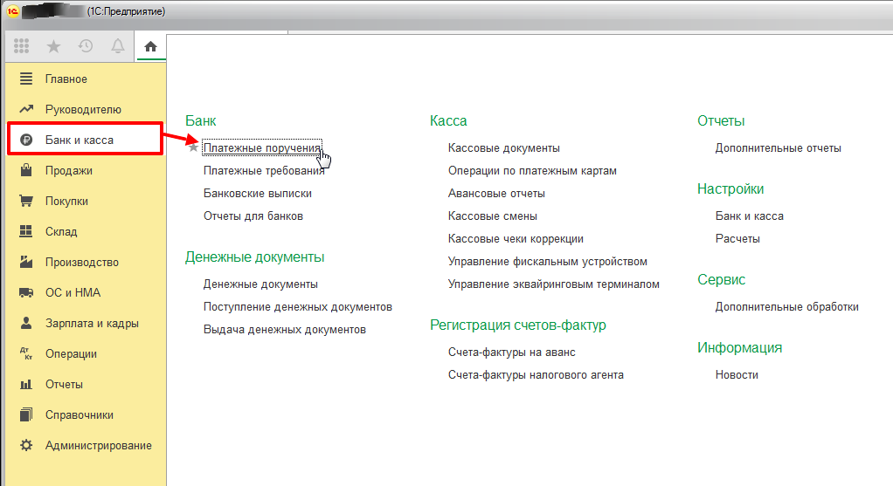Viewport: 893px width, 486px height.
Task: Open Дополнительные отчеты
Action: [779, 147]
